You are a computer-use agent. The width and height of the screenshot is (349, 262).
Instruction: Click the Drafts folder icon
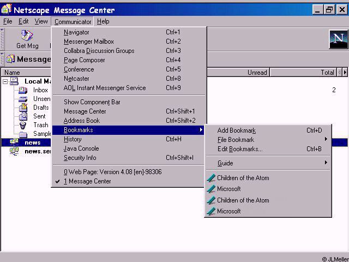point(23,108)
